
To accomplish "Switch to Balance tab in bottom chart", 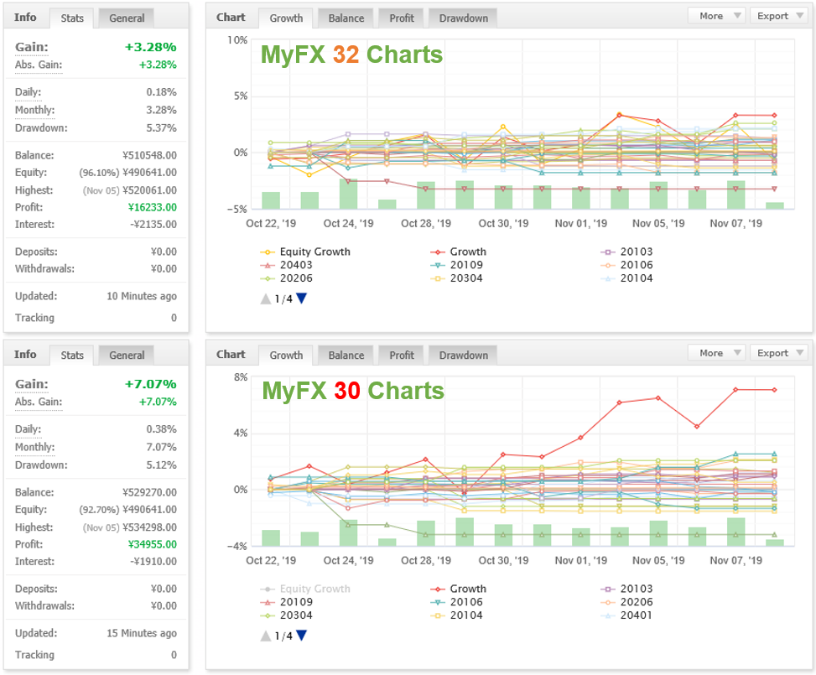I will click(x=346, y=356).
